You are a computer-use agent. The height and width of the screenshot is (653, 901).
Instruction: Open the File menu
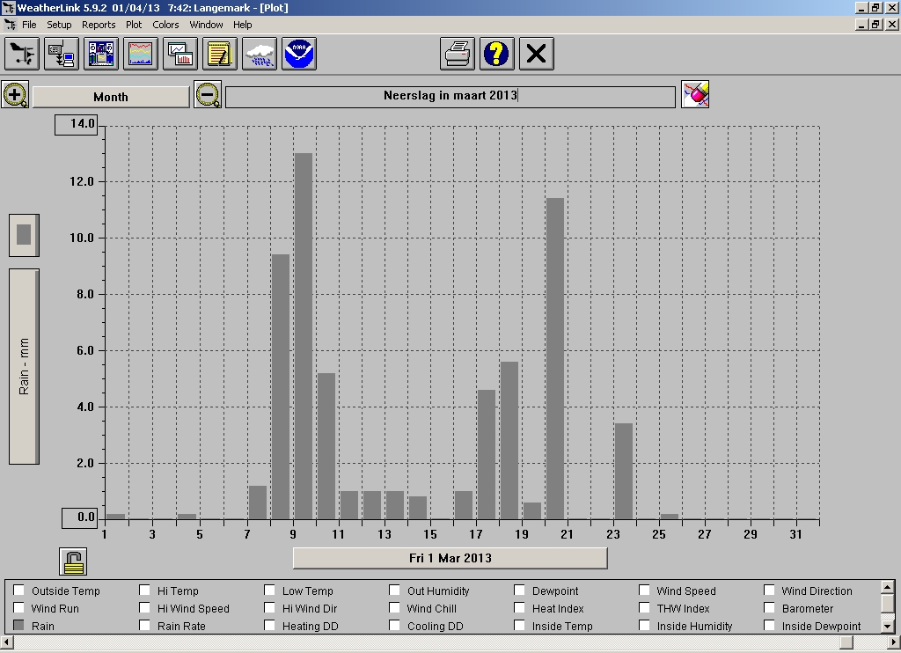coord(29,25)
